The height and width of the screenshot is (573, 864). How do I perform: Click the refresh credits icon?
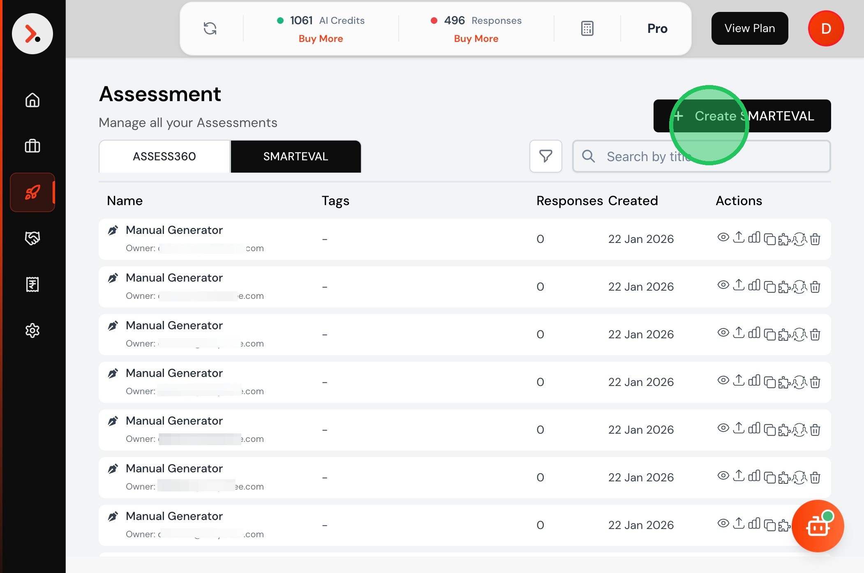210,28
